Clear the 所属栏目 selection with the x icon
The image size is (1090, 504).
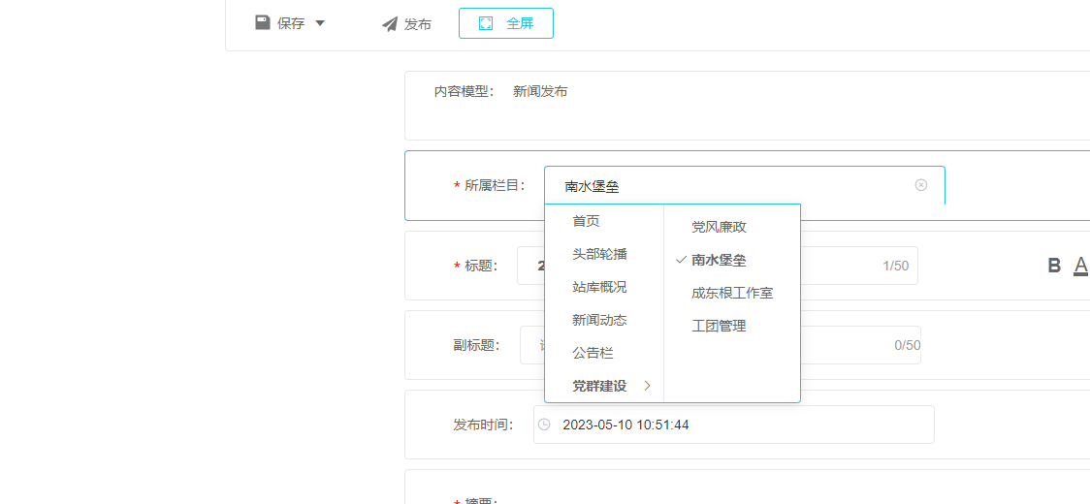[921, 185]
